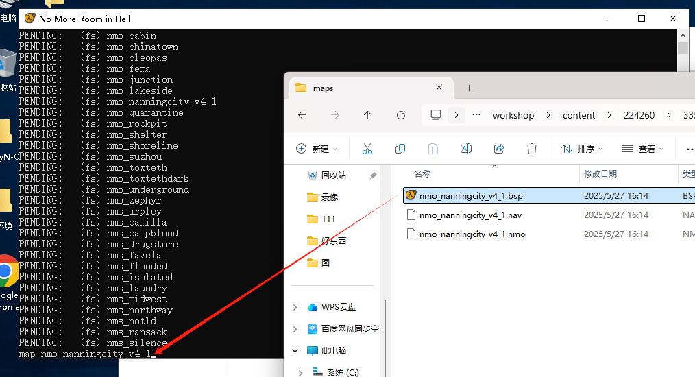Expand 百度网盘同步空间 tree node

click(295, 328)
